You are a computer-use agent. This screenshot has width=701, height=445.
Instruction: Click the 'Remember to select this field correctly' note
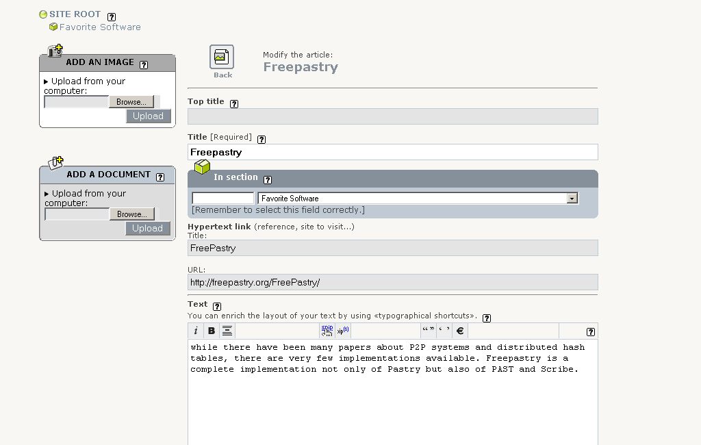coord(278,209)
